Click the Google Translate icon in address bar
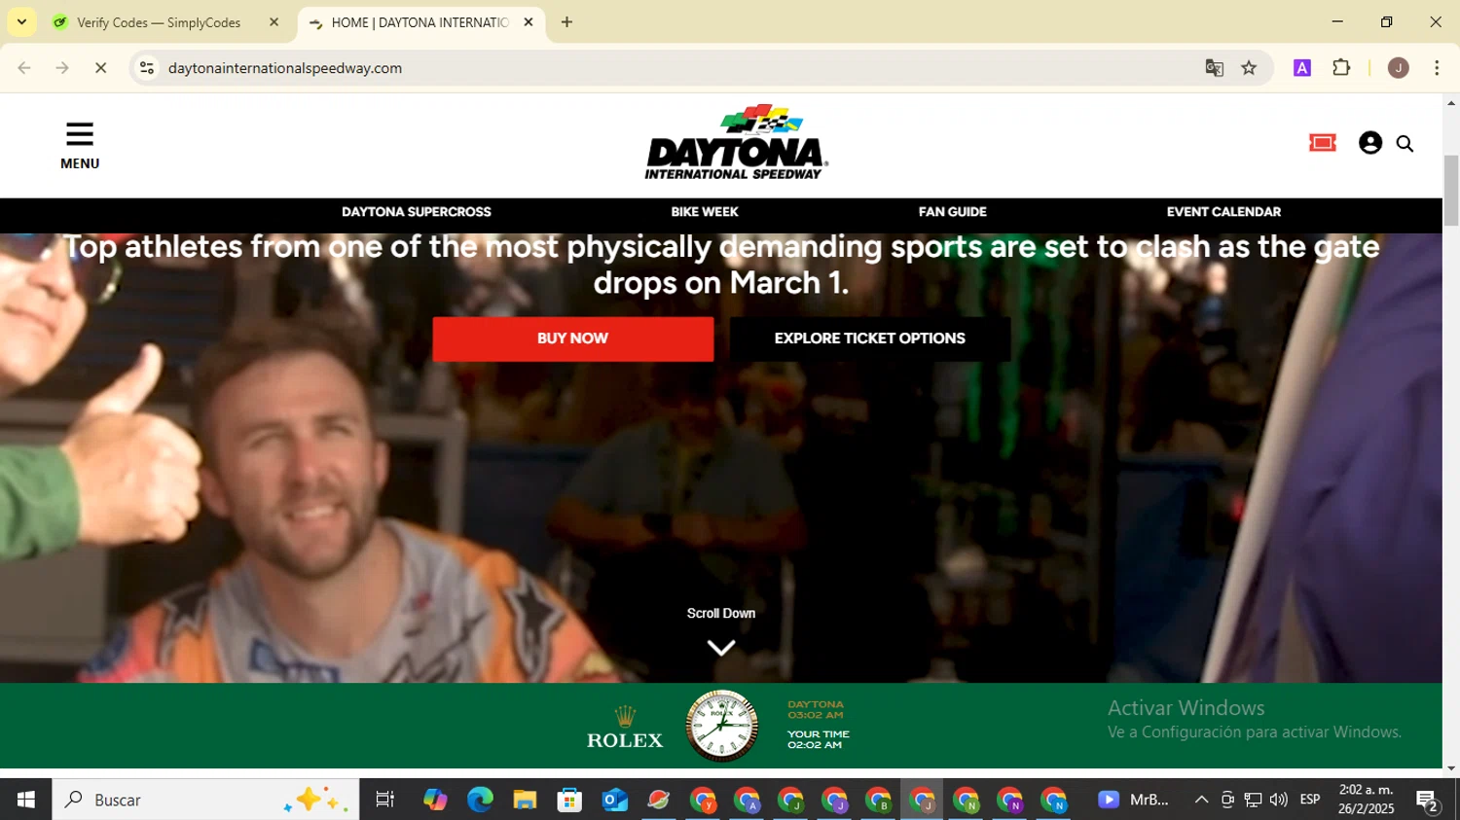The width and height of the screenshot is (1460, 820). [1214, 68]
